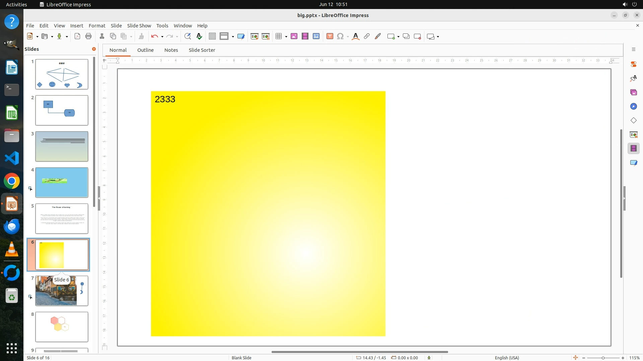Adjust the zoom slider in status bar
This screenshot has width=643, height=361.
(603, 358)
